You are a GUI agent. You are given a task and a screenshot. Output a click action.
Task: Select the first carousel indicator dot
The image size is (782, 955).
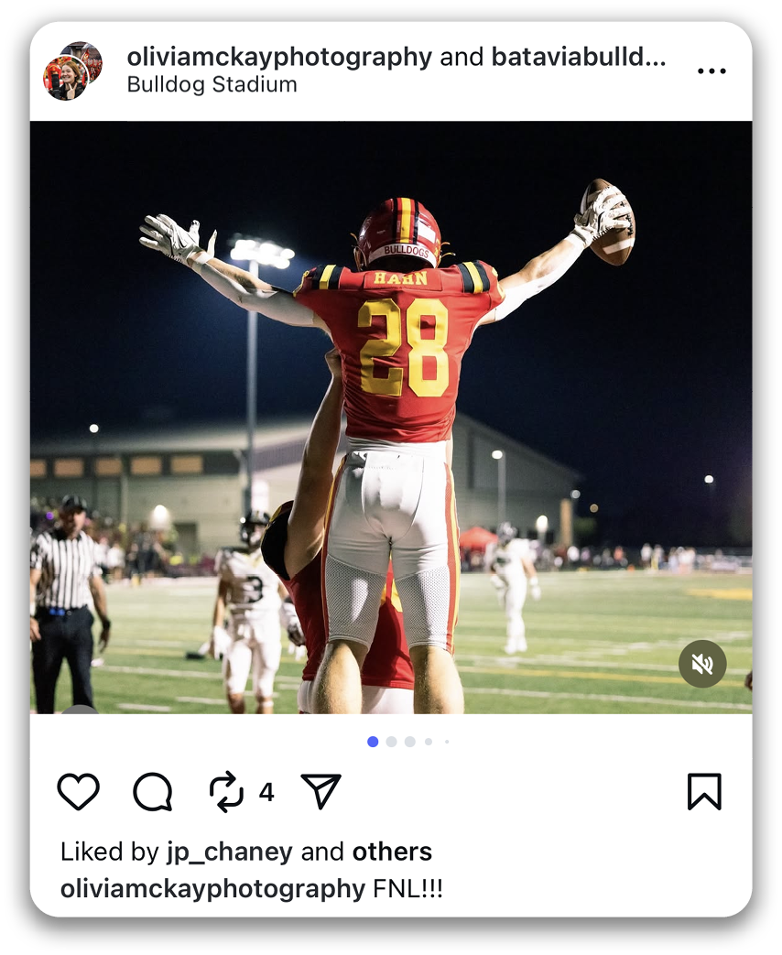(373, 742)
